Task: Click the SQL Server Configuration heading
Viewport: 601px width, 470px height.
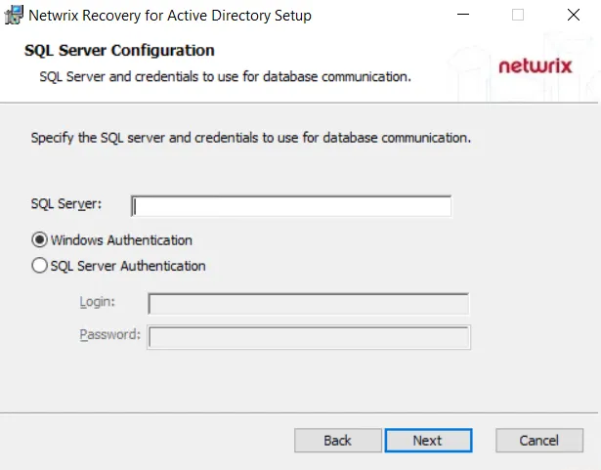Action: click(x=119, y=50)
